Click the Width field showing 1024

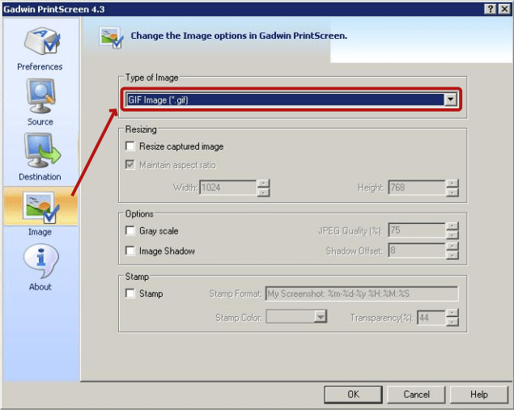click(227, 188)
